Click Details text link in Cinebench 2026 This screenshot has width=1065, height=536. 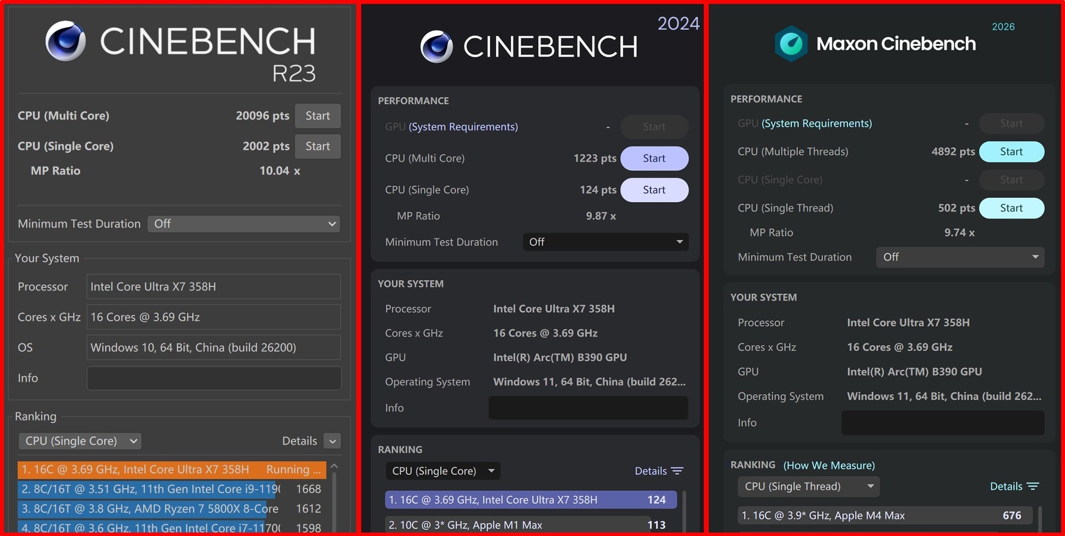click(x=1006, y=486)
